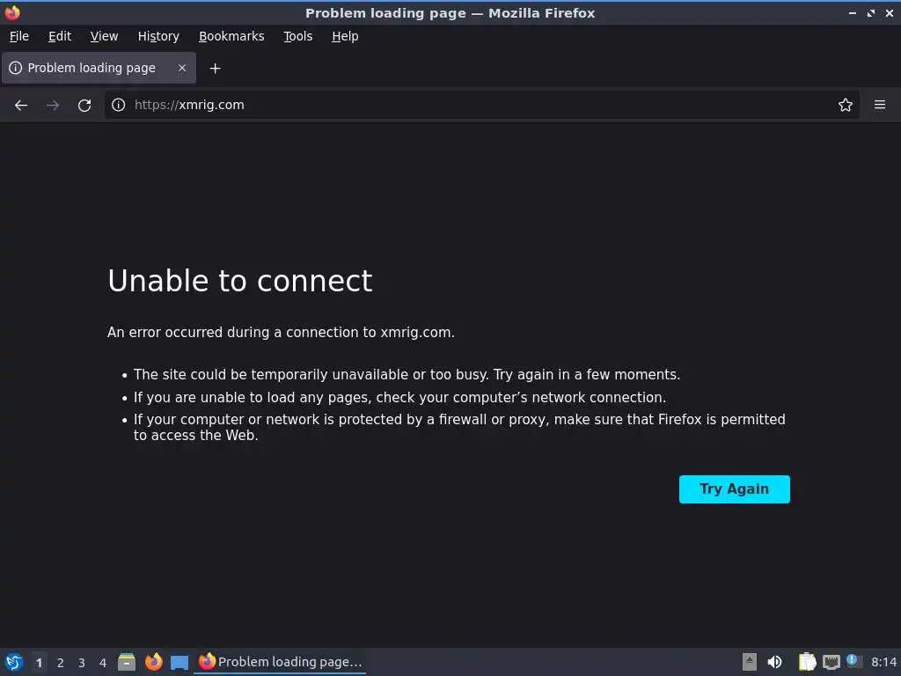The image size is (901, 676).
Task: Open the View menu
Action: (104, 36)
